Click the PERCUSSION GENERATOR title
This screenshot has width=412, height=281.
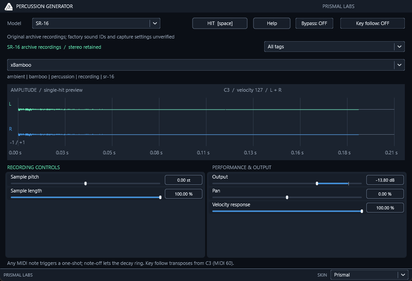[44, 6]
